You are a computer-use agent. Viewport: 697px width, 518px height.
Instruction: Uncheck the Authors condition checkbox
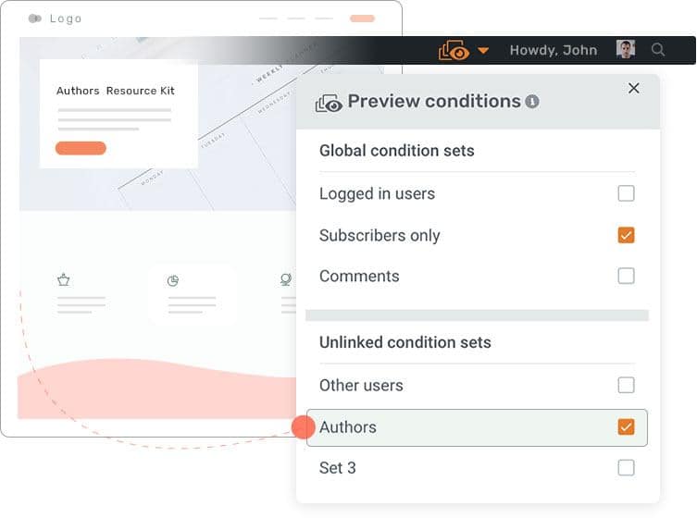pyautogui.click(x=626, y=426)
